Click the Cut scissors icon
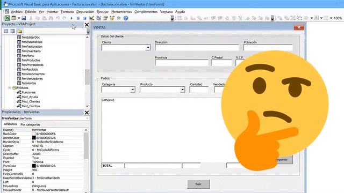Image resolution: width=344 pixels, height=193 pixels. point(31,18)
